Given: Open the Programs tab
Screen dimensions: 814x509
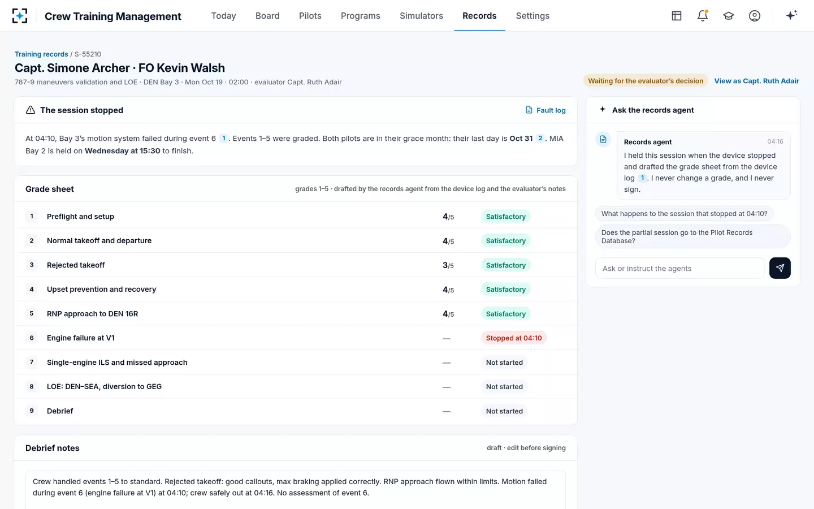Looking at the screenshot, I should coord(361,16).
